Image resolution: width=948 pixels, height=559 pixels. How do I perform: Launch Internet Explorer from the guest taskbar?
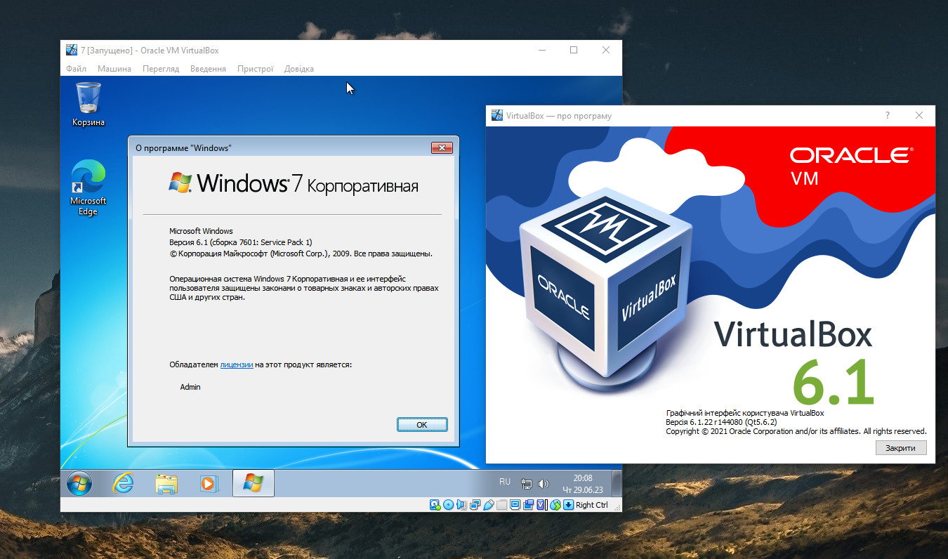pyautogui.click(x=124, y=483)
